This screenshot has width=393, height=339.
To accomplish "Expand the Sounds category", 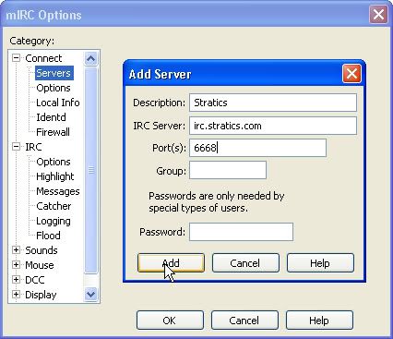I will (x=16, y=250).
